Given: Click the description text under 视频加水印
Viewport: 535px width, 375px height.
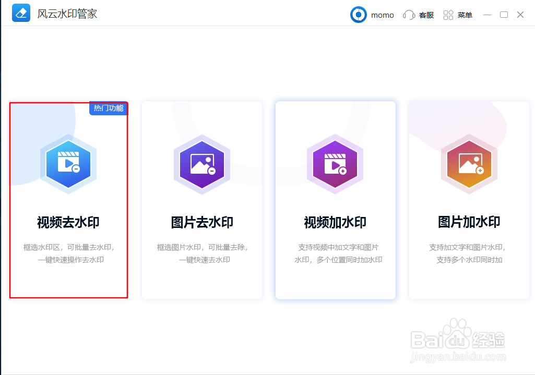Looking at the screenshot, I should coord(335,253).
